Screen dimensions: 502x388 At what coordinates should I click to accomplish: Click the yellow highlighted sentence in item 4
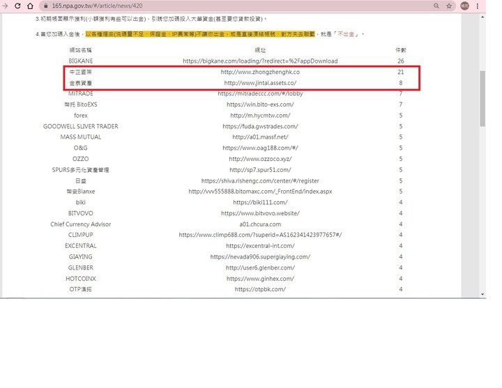tap(200, 34)
